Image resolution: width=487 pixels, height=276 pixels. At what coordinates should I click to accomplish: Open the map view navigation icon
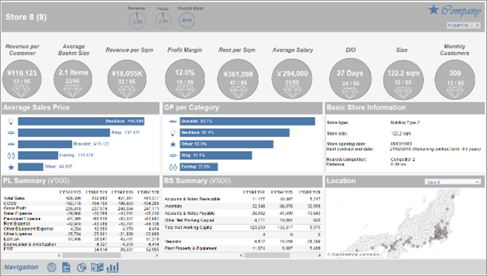(97, 267)
